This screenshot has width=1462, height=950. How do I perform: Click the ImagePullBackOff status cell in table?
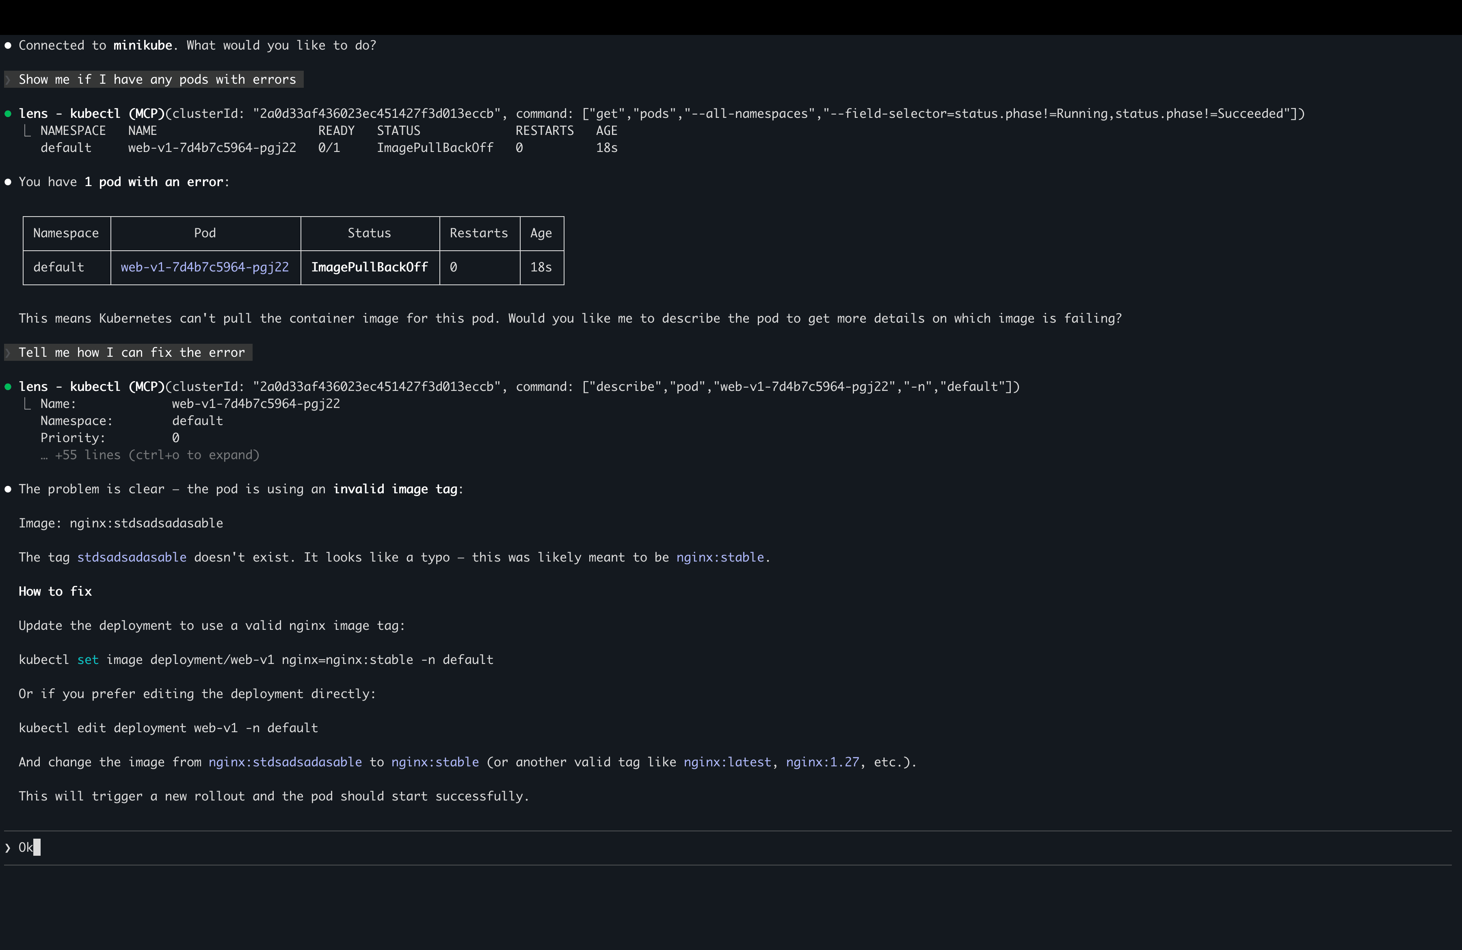coord(369,267)
